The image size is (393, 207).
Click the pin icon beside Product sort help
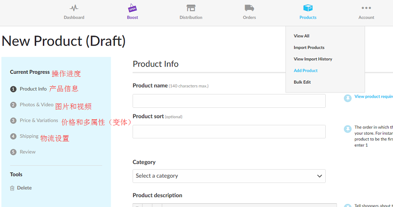(347, 129)
